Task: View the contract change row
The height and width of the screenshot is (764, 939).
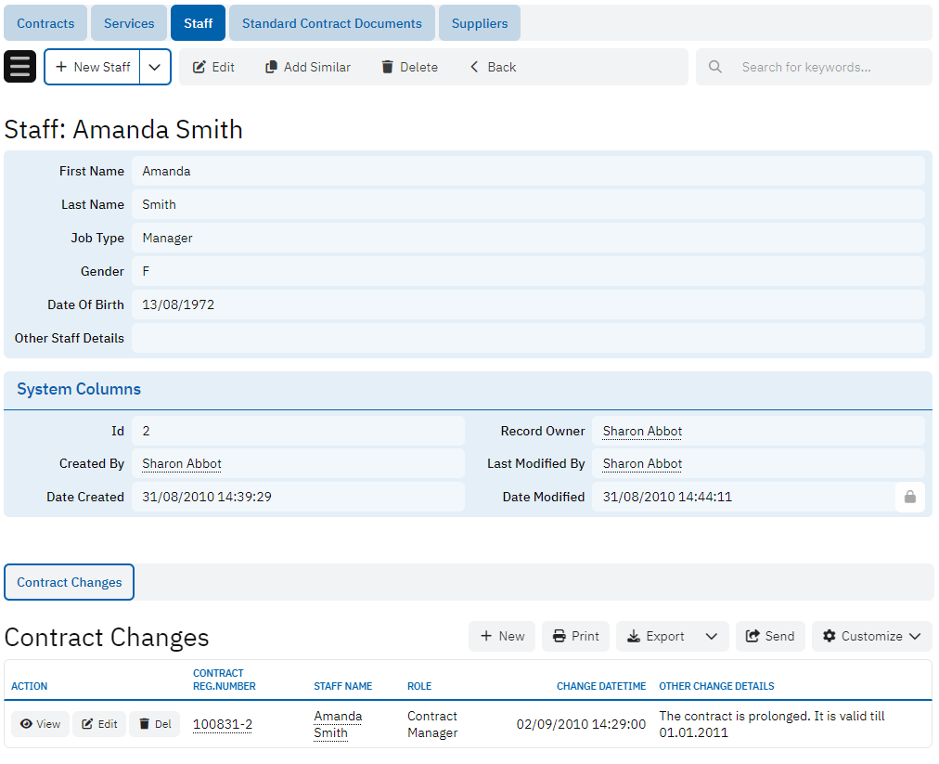Action: pyautogui.click(x=40, y=724)
